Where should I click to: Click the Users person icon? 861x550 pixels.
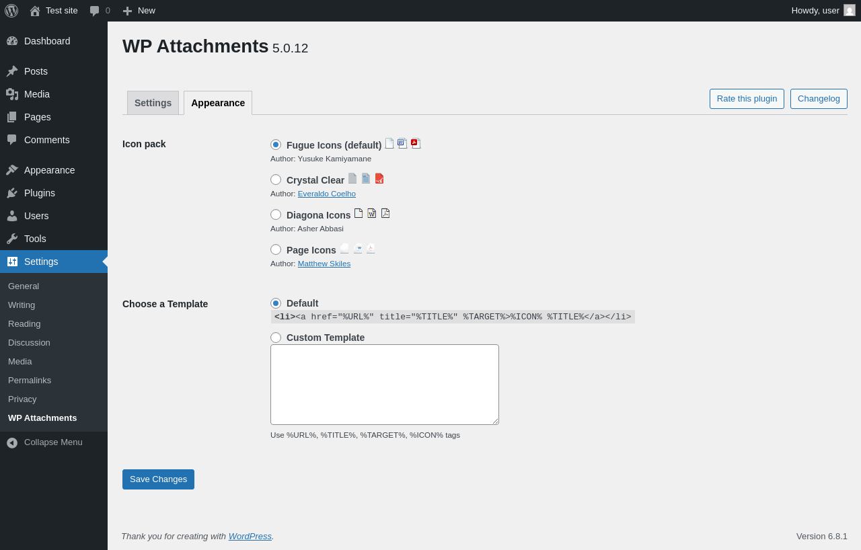point(12,216)
